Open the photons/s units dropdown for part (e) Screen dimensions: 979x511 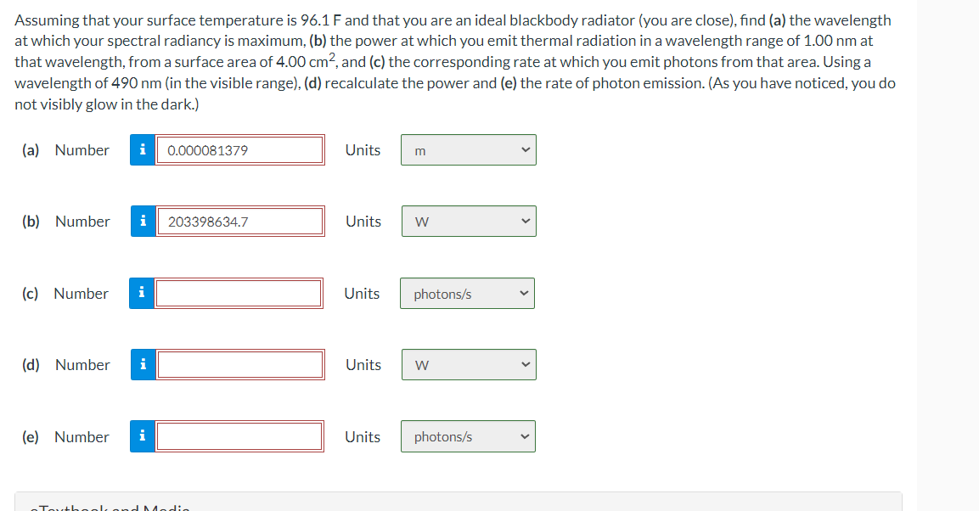point(468,436)
